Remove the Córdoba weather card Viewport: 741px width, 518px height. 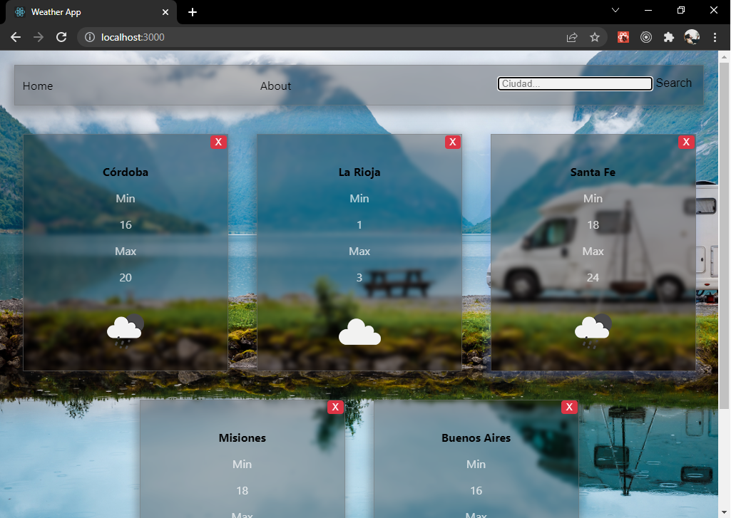point(218,142)
